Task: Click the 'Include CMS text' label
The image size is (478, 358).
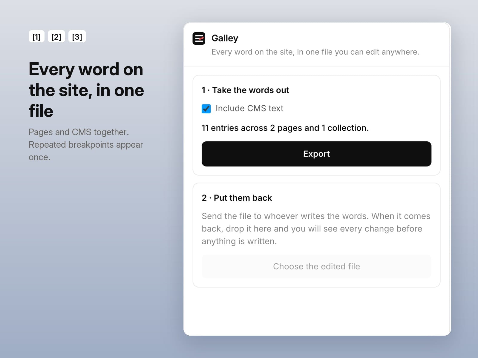Action: click(249, 108)
